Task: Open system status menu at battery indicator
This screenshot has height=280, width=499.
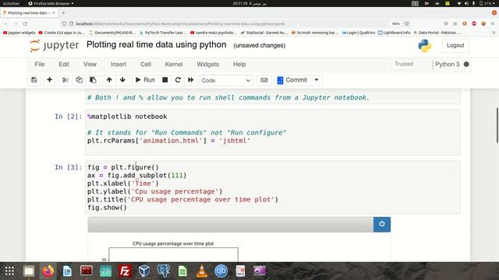Action: pyautogui.click(x=487, y=3)
